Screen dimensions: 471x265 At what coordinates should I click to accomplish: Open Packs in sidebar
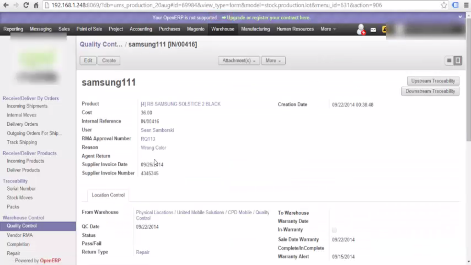(13, 207)
